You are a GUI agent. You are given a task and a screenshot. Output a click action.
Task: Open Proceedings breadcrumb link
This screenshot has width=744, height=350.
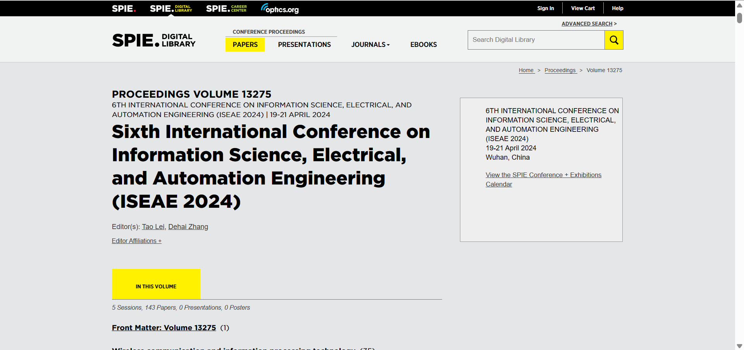coord(560,70)
